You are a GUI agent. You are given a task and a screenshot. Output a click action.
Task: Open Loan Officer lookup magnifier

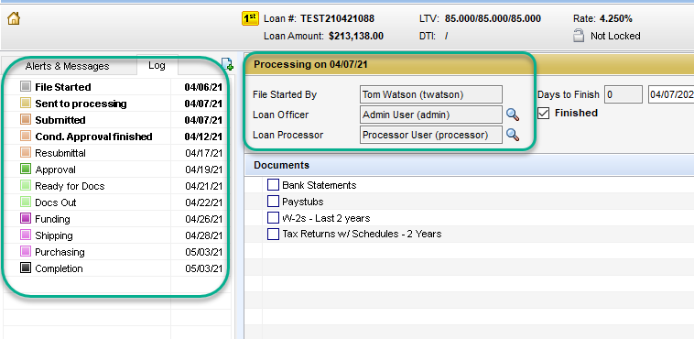tap(513, 115)
